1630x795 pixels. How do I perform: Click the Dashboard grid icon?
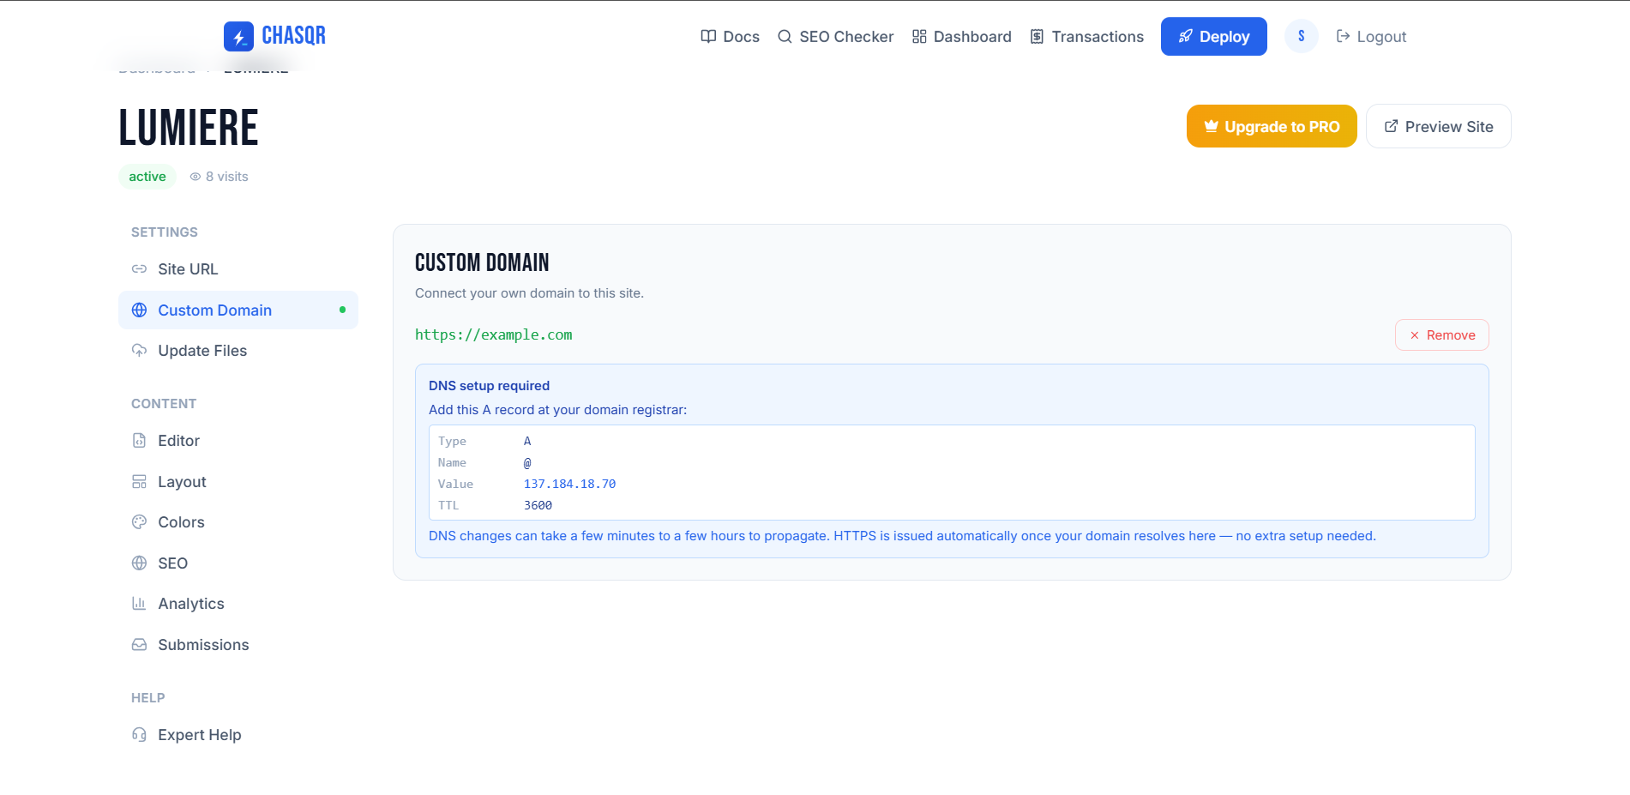[x=919, y=36]
